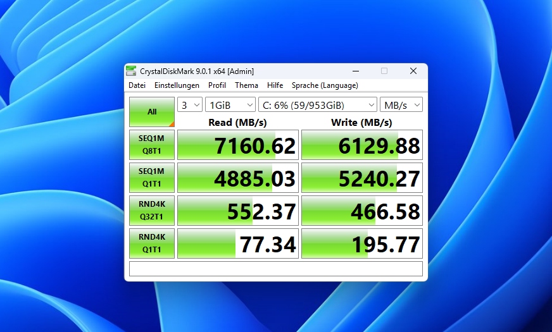Run the SEQ1M Q8T1 test
Image resolution: width=552 pixels, height=332 pixels.
coord(152,145)
